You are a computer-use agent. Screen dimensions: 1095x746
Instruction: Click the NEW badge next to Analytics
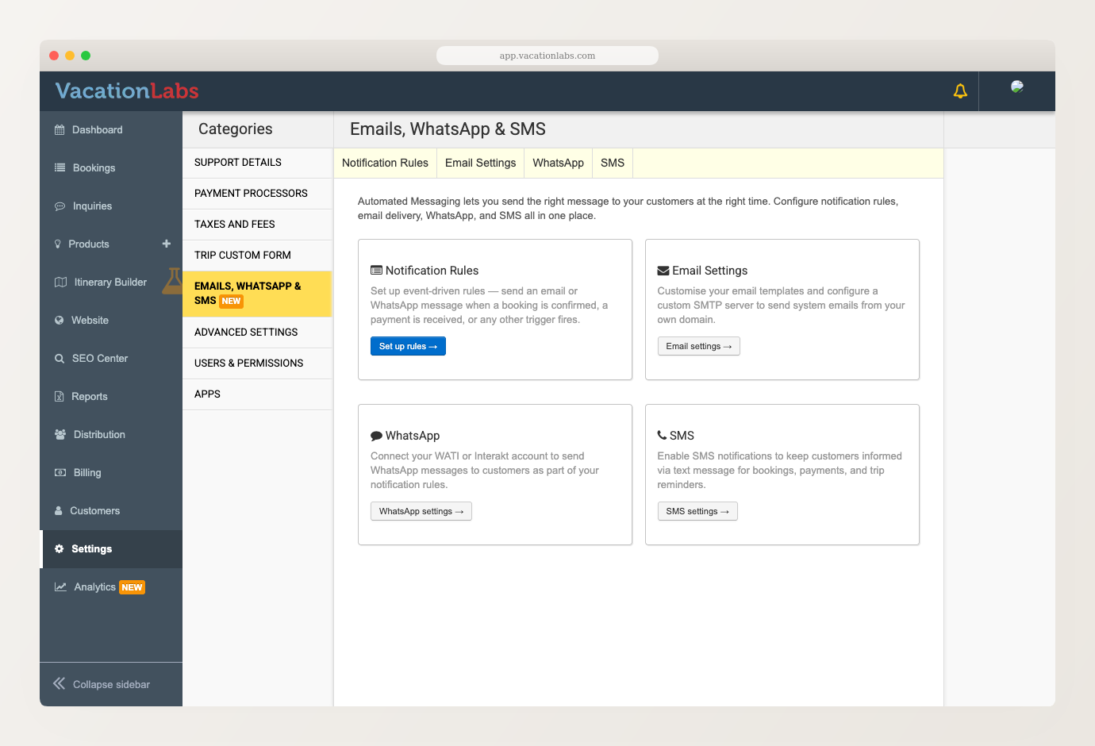132,588
